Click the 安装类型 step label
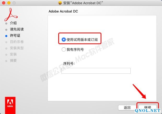162x114 pixels. (17, 48)
